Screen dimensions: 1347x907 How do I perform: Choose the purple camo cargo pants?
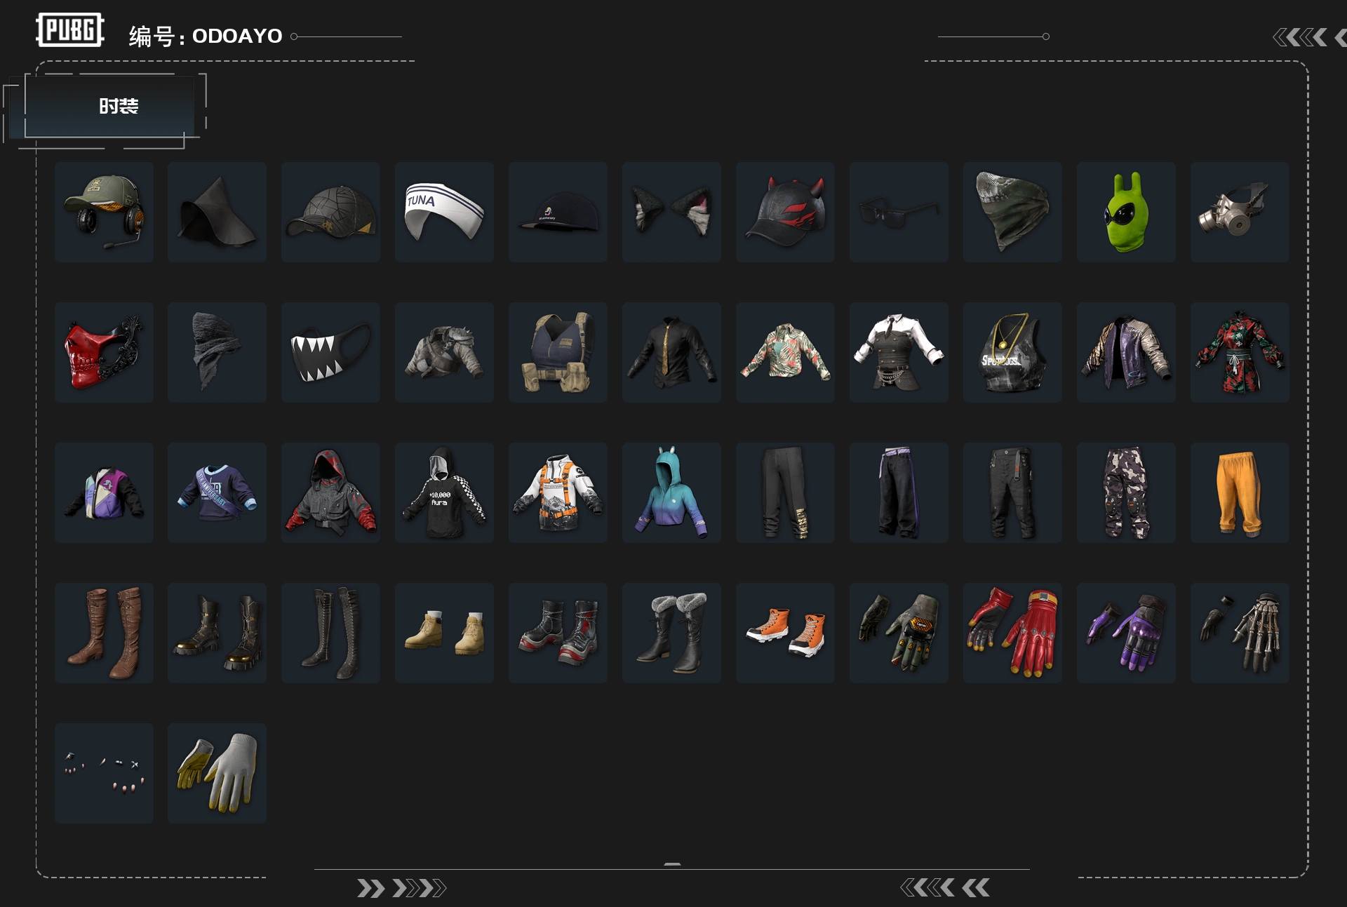click(1127, 492)
